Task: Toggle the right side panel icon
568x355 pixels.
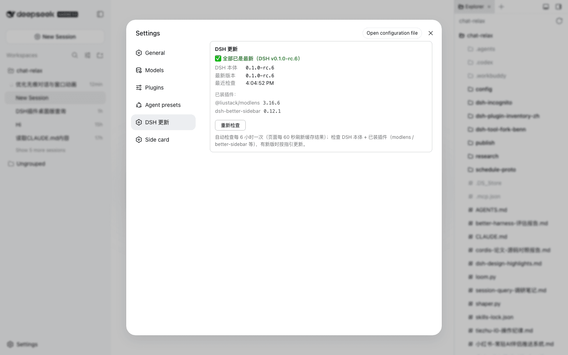Action: (x=559, y=7)
